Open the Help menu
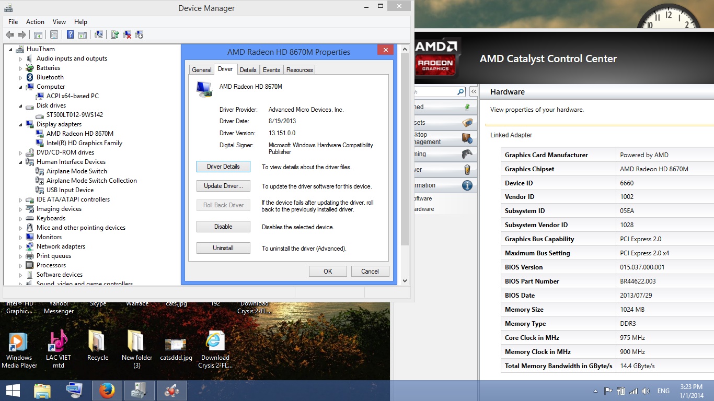 tap(80, 22)
